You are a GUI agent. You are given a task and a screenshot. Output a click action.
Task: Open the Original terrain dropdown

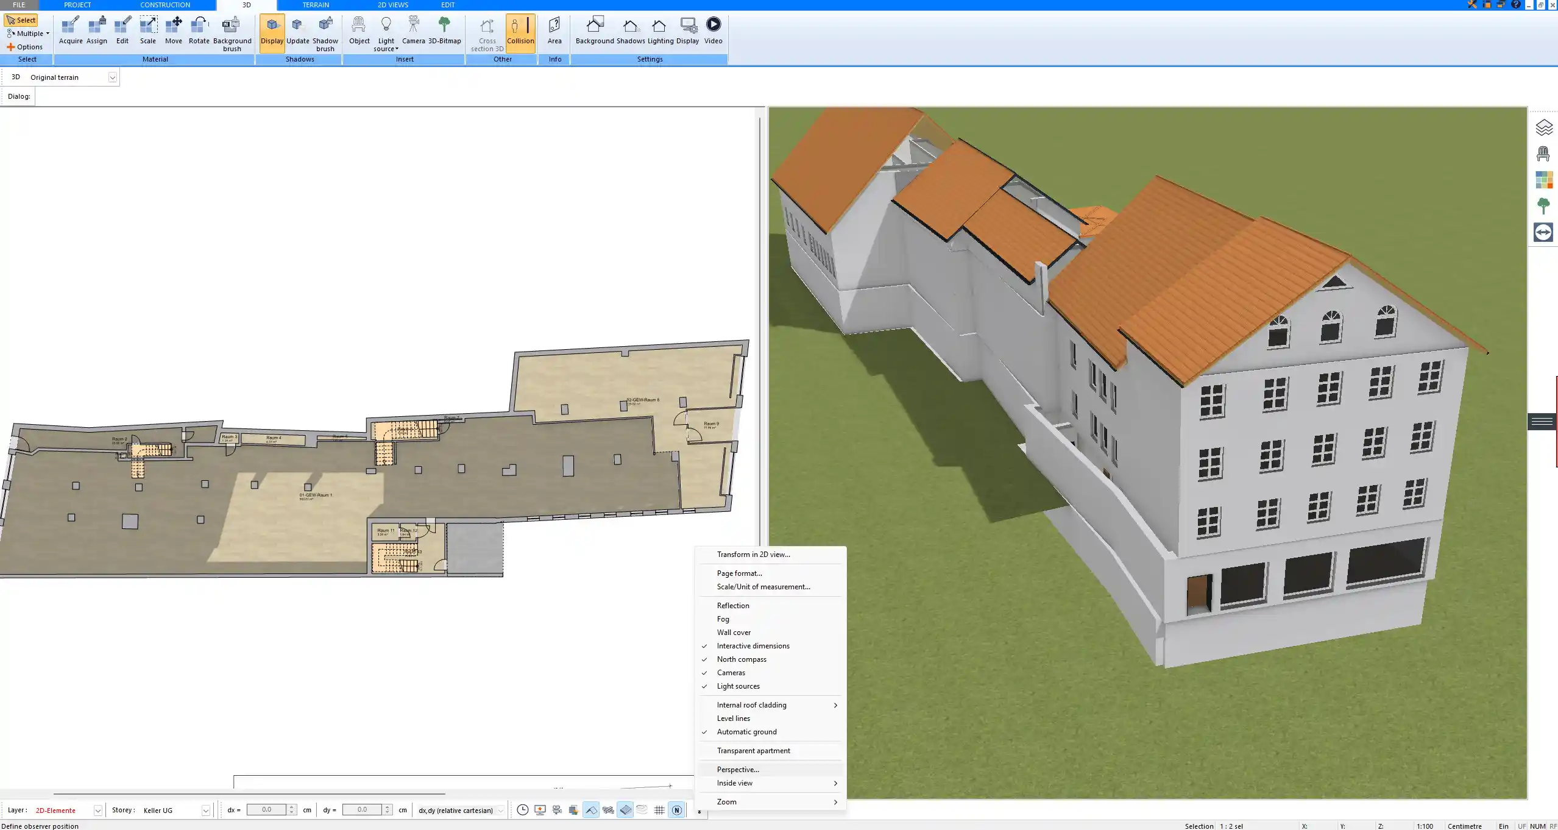click(x=112, y=77)
